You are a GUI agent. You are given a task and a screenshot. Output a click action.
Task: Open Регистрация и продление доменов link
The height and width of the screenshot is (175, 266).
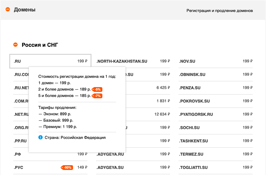click(219, 11)
